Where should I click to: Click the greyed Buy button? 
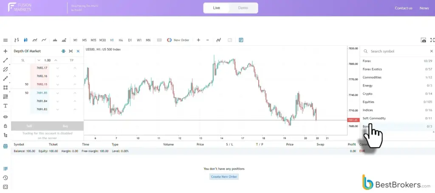(x=65, y=126)
